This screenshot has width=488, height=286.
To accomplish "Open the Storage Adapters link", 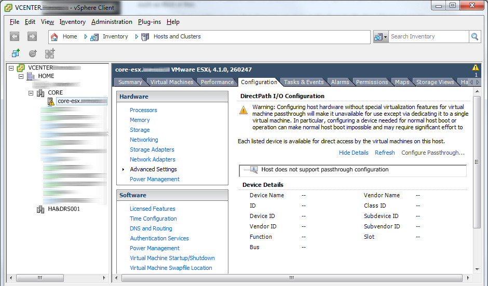I will click(x=152, y=149).
